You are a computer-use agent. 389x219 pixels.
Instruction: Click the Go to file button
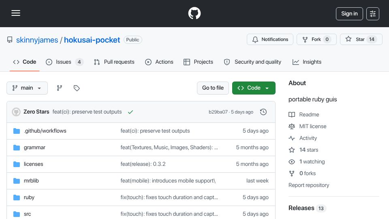(x=213, y=88)
